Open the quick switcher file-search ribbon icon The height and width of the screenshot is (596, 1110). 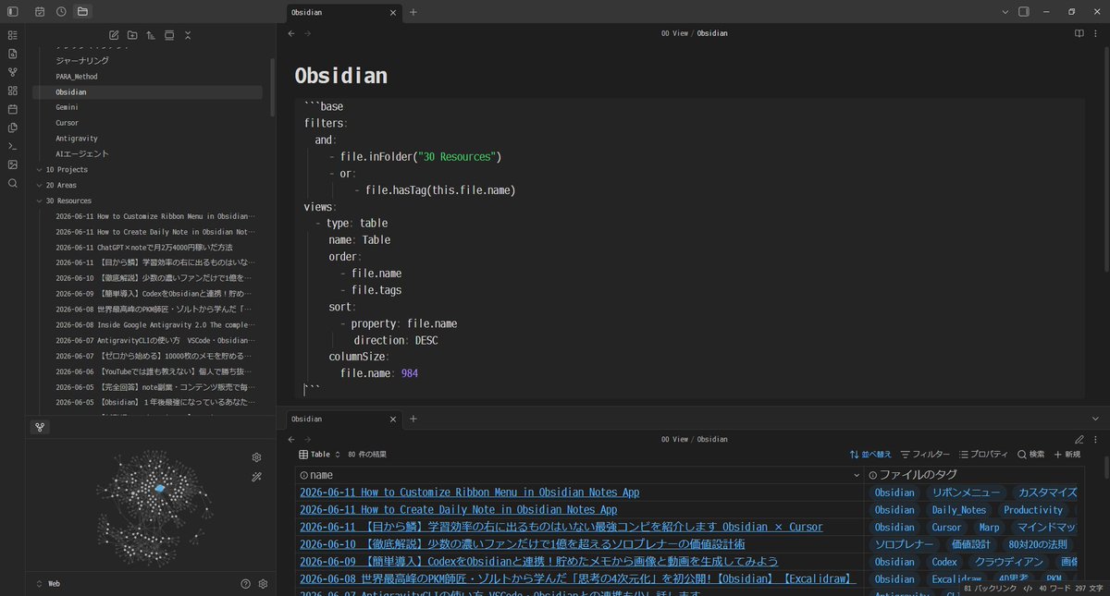12,54
